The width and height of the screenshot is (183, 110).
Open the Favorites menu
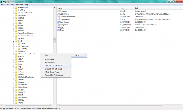[19, 5]
